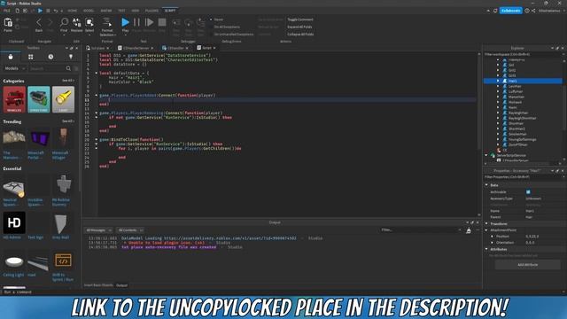Click the square Stop button
The height and width of the screenshot is (319, 567).
[162, 22]
